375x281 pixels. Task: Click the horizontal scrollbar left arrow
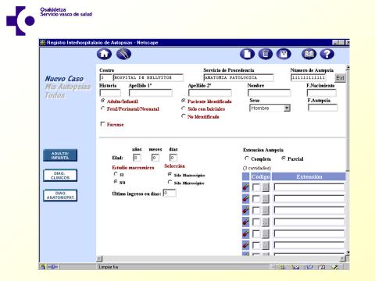point(99,258)
